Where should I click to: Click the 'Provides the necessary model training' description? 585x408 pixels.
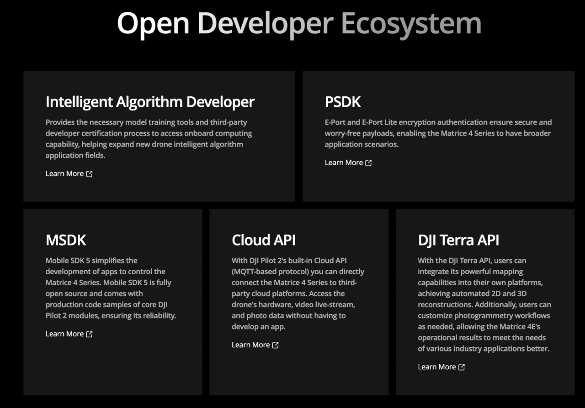[x=149, y=139]
